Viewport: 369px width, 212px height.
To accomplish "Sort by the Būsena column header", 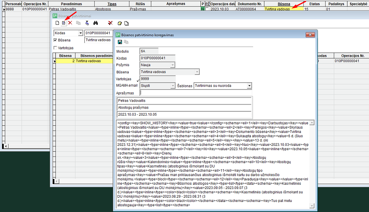I will pyautogui.click(x=283, y=3).
